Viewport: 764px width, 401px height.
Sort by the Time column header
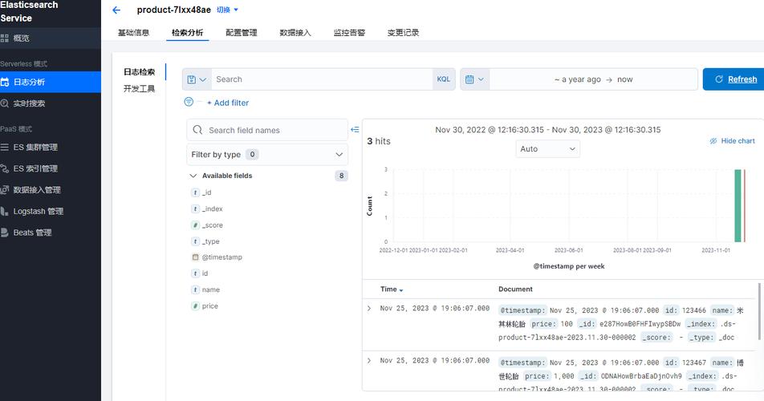pyautogui.click(x=392, y=289)
